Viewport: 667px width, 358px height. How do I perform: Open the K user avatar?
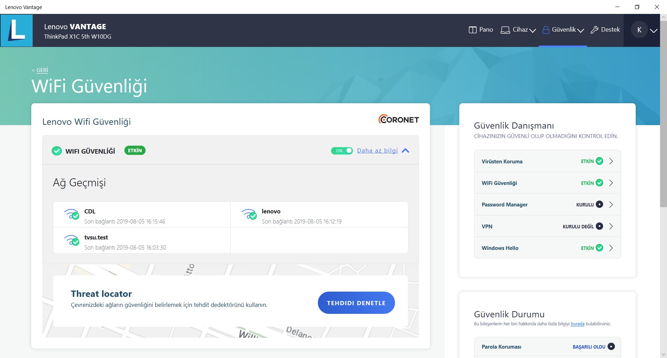639,30
